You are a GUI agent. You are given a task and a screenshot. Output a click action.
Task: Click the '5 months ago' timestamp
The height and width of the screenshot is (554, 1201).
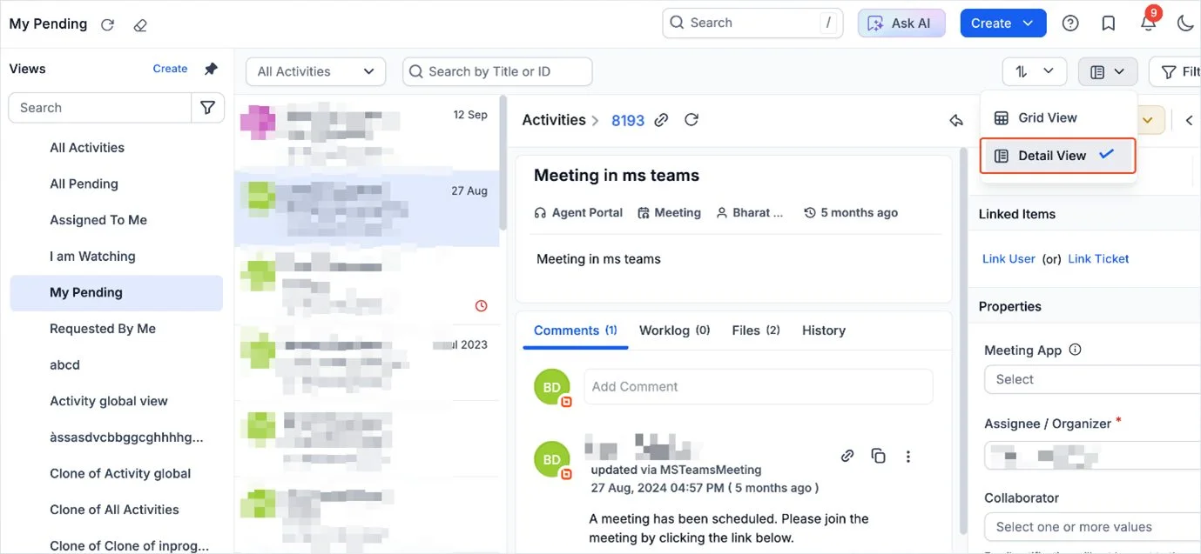[850, 212]
